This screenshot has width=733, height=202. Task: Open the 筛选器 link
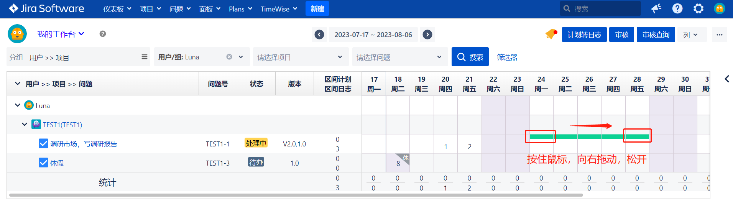click(507, 57)
